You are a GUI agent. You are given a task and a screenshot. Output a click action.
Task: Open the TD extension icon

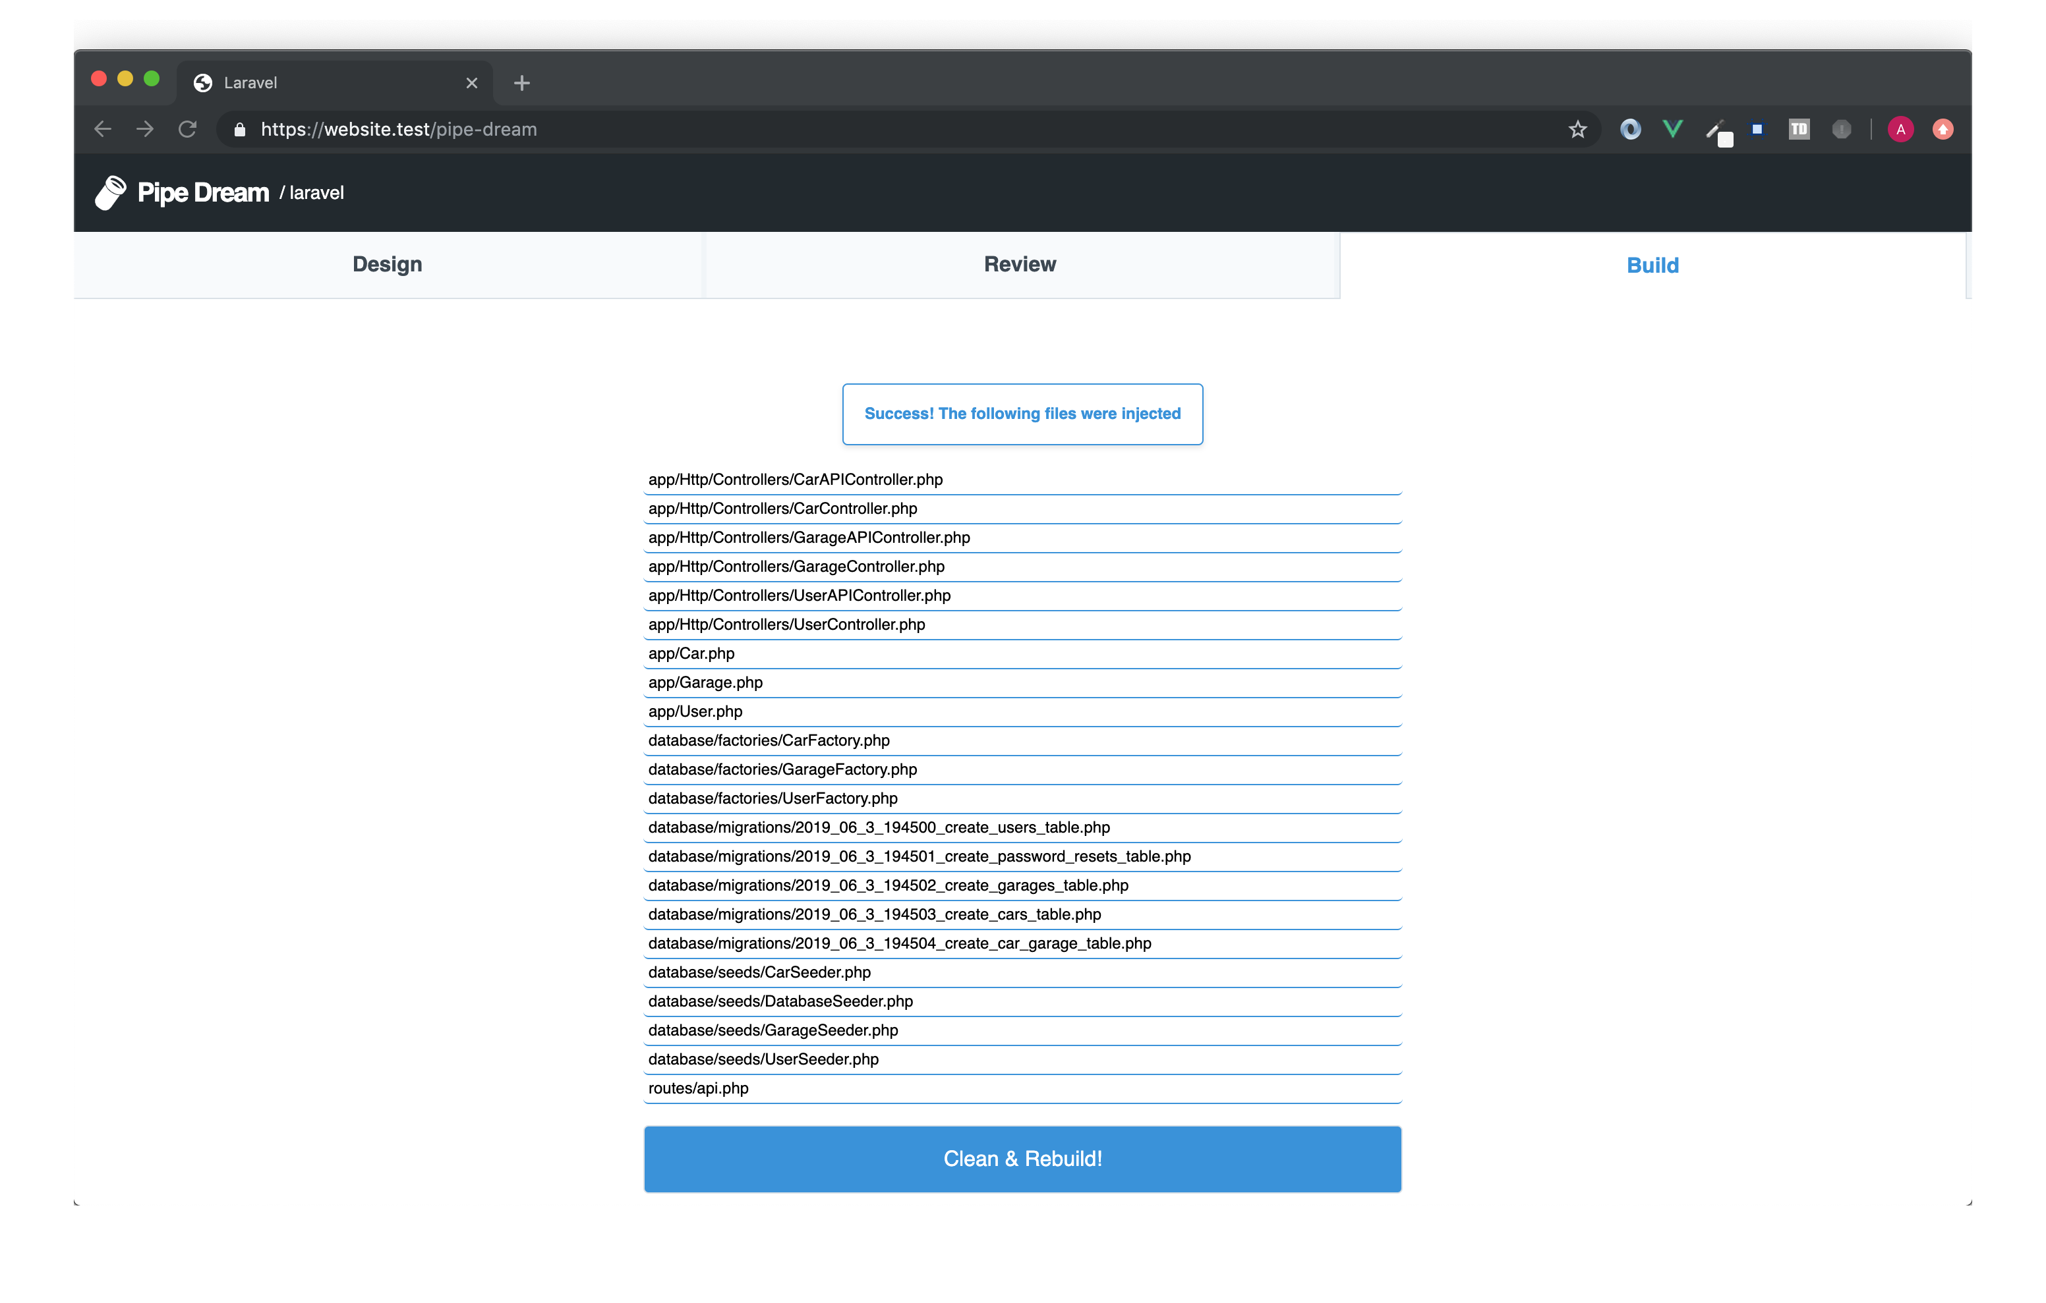(1799, 129)
